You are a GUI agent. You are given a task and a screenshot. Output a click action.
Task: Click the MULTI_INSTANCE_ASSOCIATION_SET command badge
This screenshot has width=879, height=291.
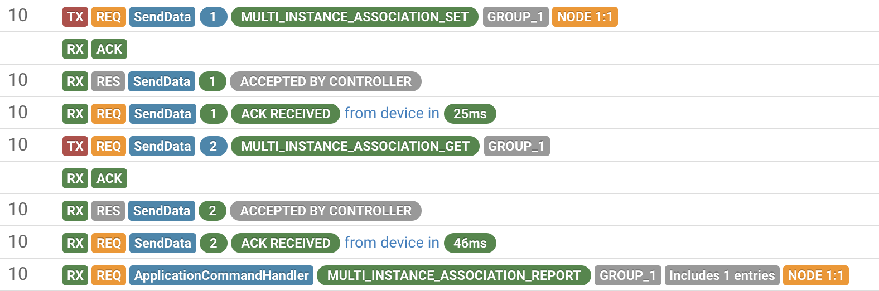(x=354, y=17)
